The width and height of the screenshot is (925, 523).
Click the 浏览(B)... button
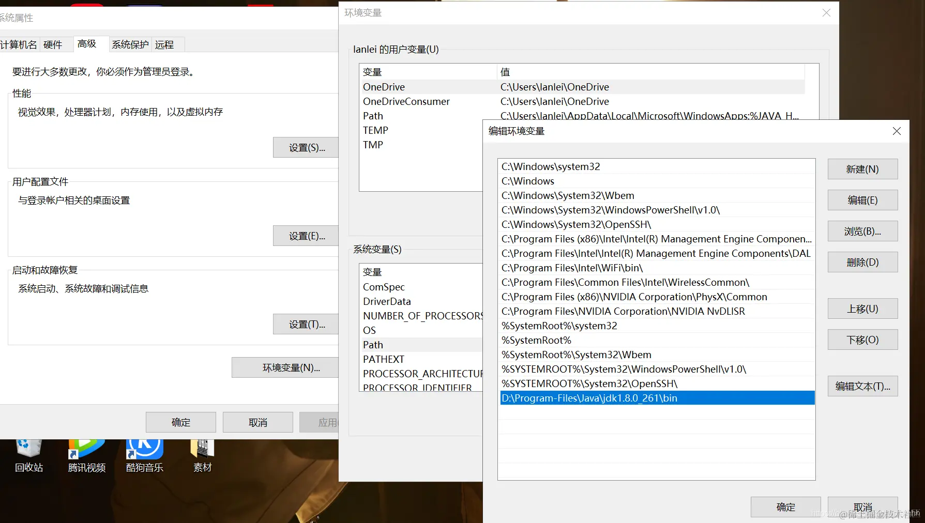(862, 231)
